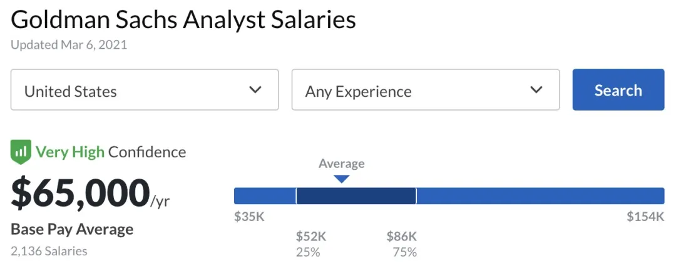Open the United States location dropdown

(145, 90)
